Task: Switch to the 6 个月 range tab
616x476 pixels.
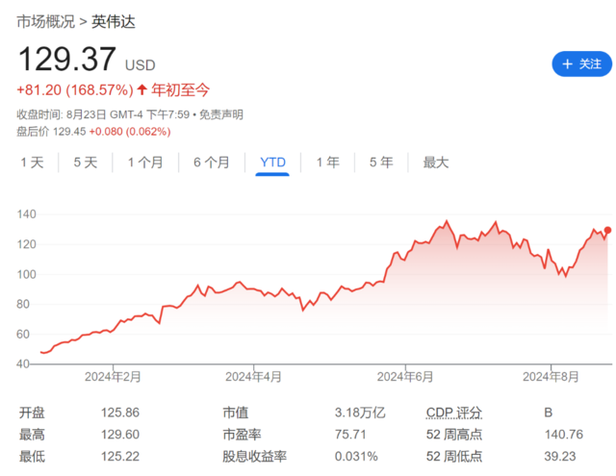Action: (212, 163)
